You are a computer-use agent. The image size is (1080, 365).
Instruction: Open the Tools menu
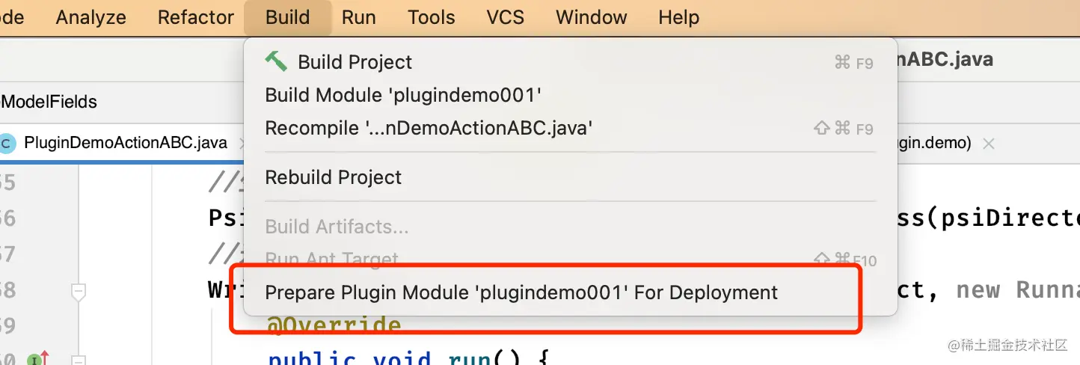(x=432, y=17)
